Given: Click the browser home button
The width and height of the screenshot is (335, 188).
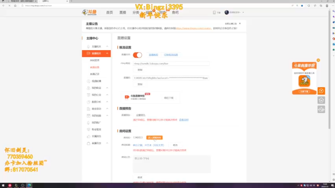Looking at the screenshot, I should 15,5.
